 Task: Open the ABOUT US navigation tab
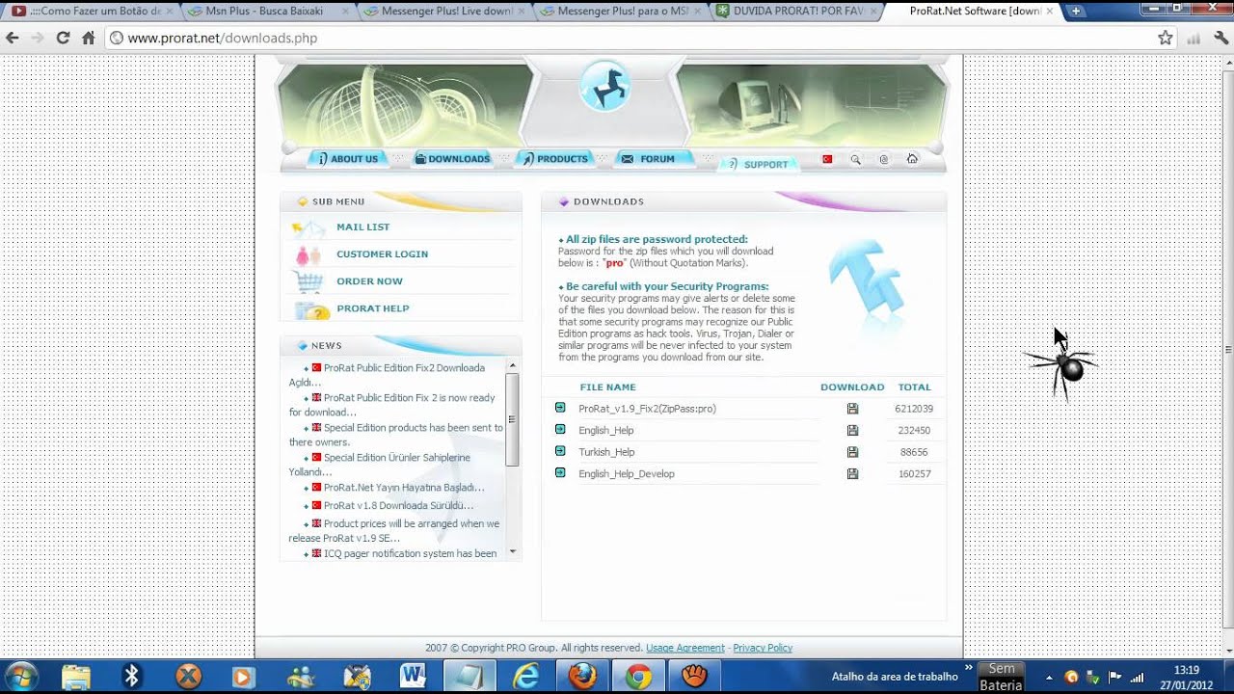point(347,159)
